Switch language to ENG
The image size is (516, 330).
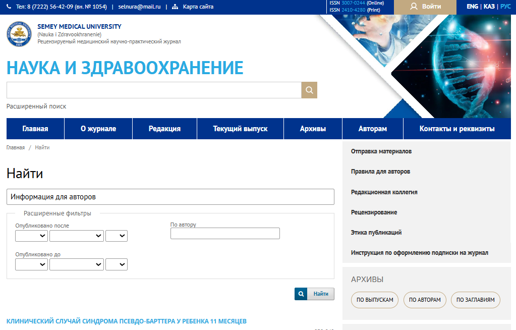[472, 6]
